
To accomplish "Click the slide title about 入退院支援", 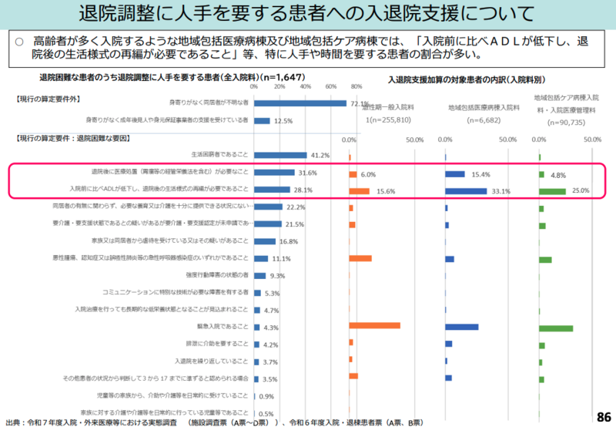I will [306, 14].
